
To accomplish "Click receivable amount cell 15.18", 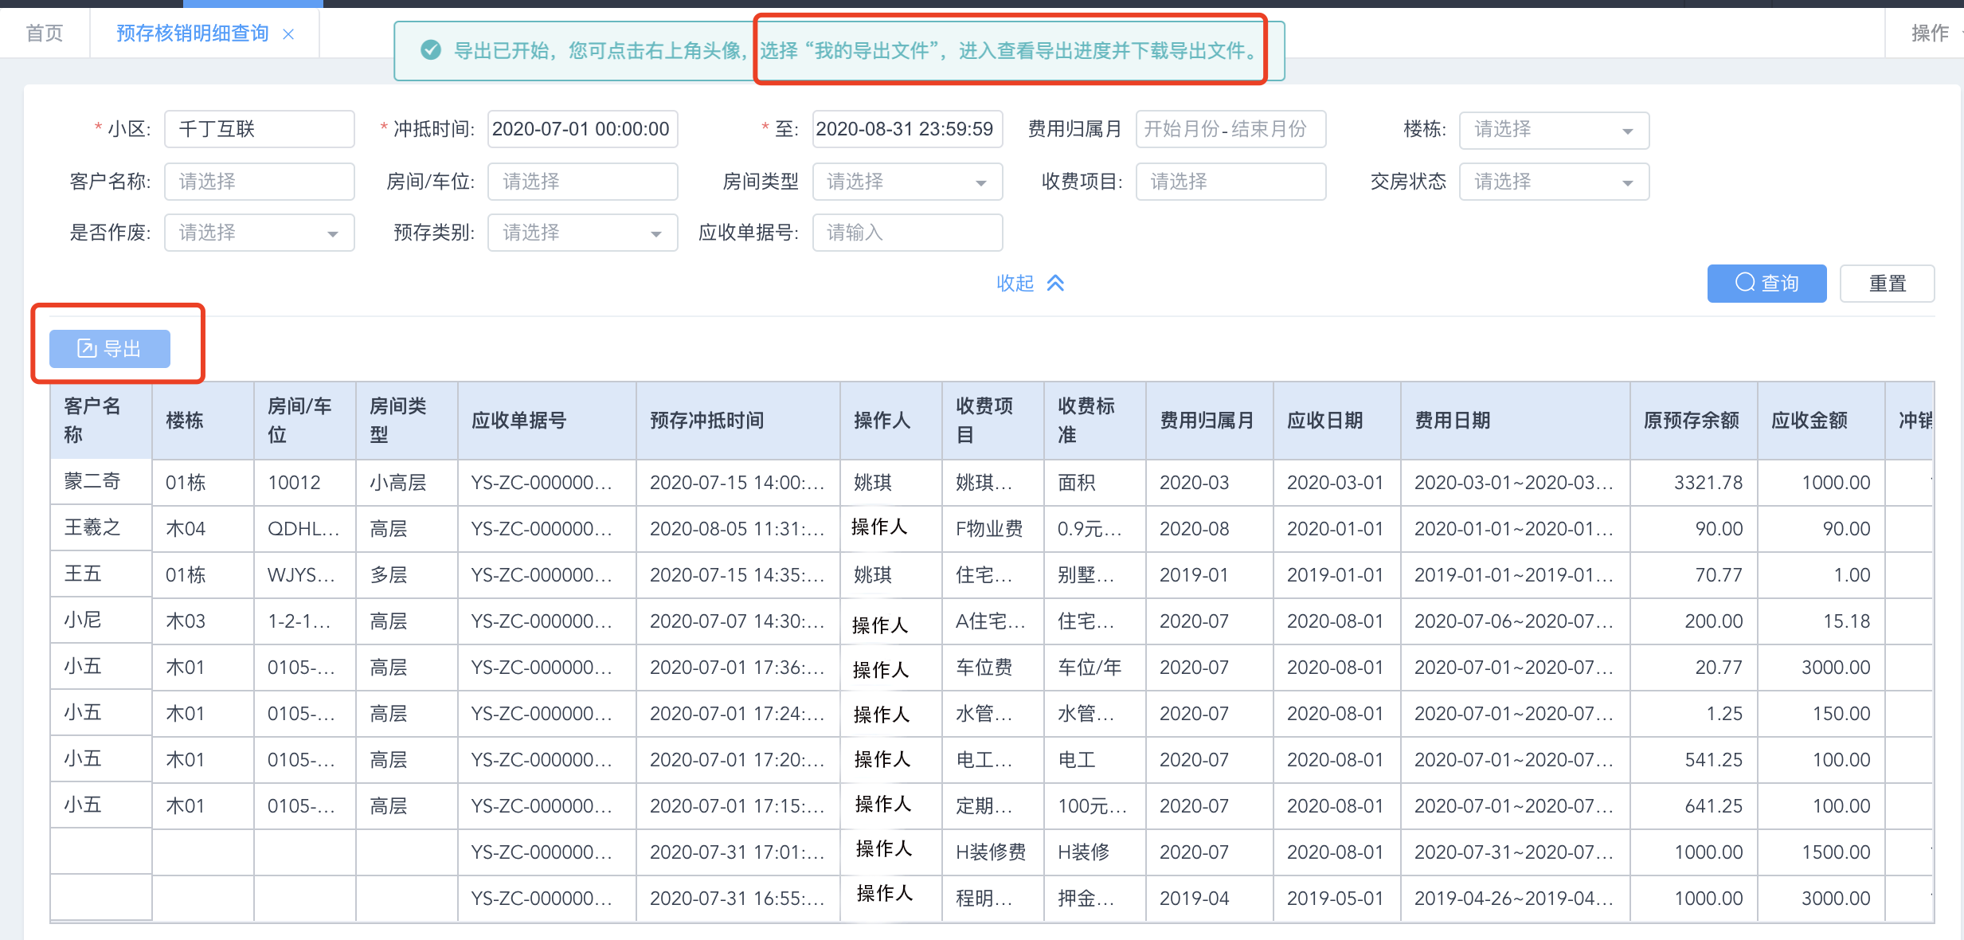I will coord(1821,621).
